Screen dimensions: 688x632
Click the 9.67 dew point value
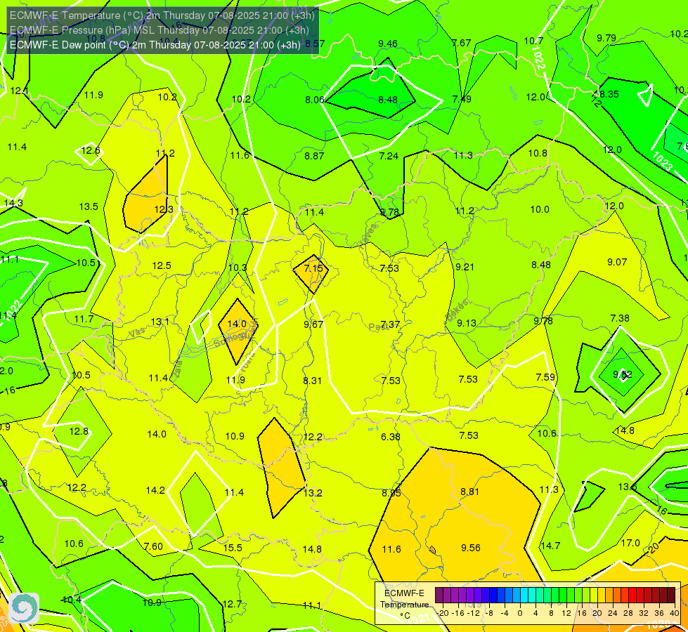pyautogui.click(x=313, y=324)
